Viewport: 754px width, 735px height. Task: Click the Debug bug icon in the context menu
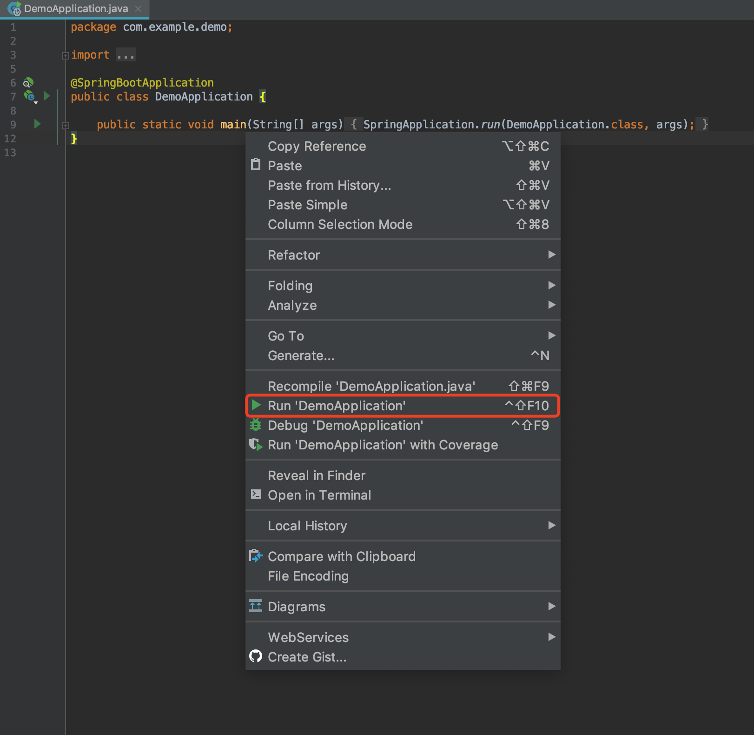pos(256,425)
